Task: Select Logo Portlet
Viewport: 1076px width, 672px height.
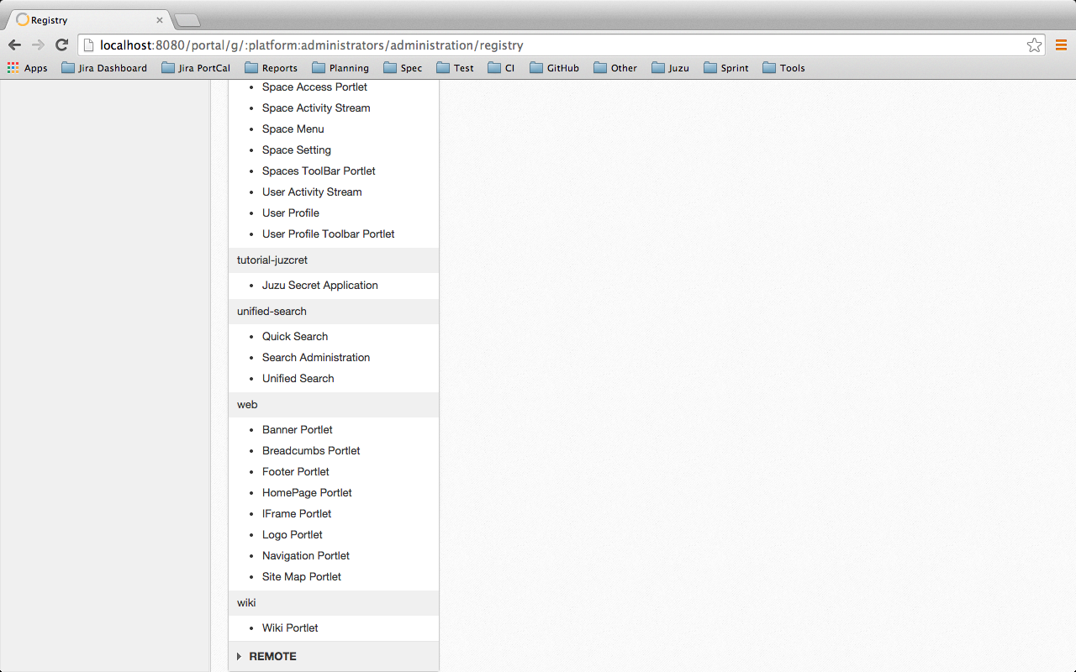Action: pos(293,535)
